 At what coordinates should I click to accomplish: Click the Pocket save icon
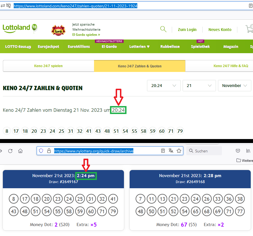tap(238, 151)
